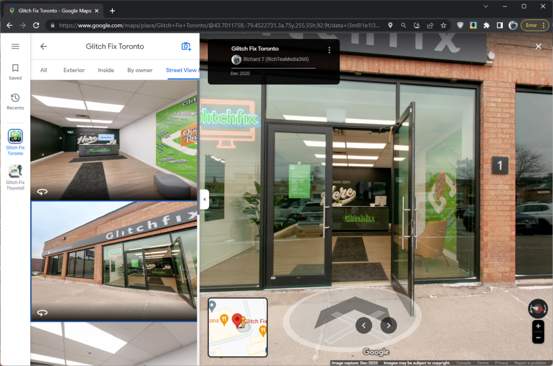Open the Saved places sidebar item
This screenshot has width=553, height=366.
click(x=15, y=72)
